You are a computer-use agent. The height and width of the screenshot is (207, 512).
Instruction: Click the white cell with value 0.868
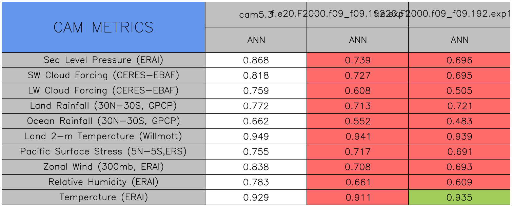[x=256, y=60]
